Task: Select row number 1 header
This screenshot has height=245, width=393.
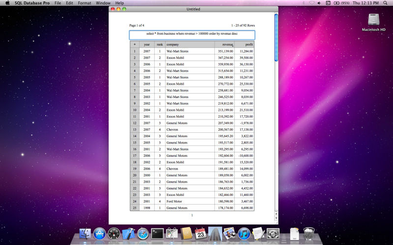Action: click(135, 51)
